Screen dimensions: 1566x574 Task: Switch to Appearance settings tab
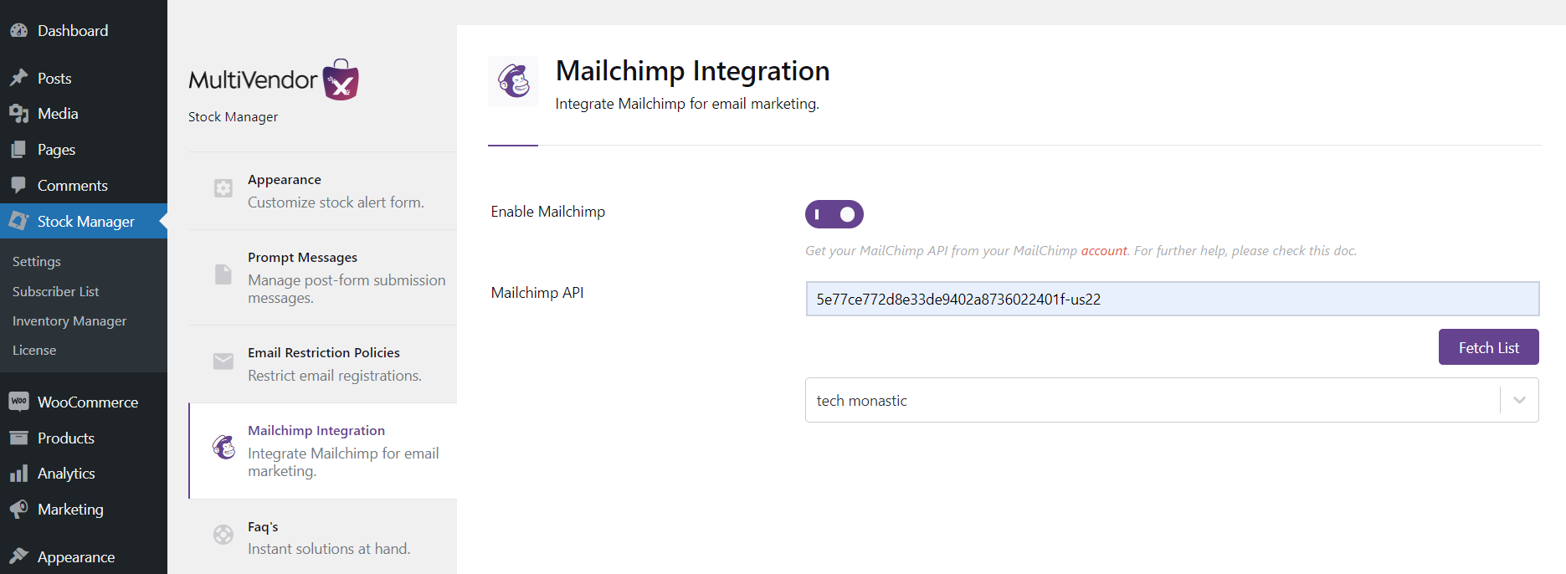(x=323, y=191)
